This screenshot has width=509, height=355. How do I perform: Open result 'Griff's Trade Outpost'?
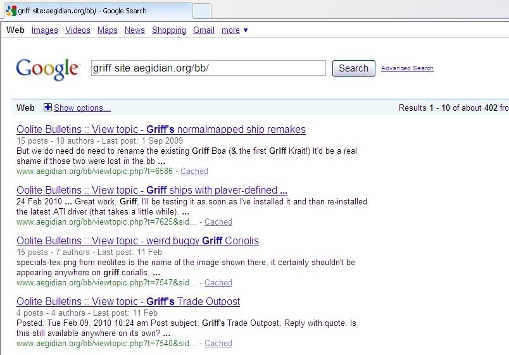point(129,301)
